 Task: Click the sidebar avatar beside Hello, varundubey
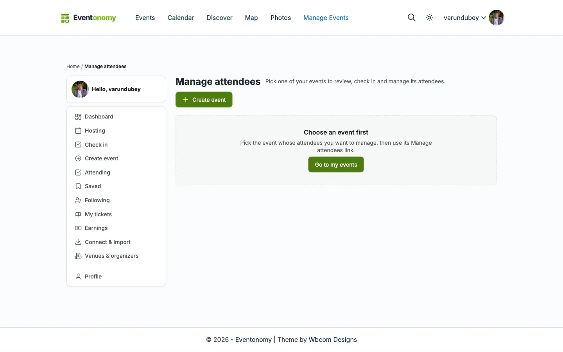point(80,89)
